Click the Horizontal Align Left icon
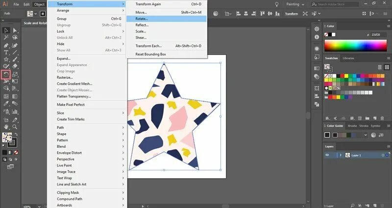This screenshot has width=392, height=208. tap(238, 14)
